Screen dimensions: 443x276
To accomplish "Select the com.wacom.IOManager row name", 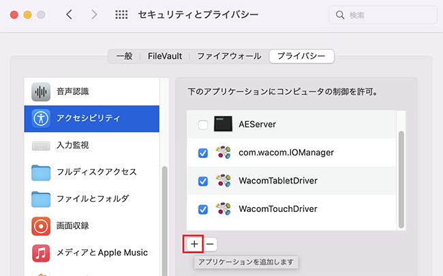I will click(x=286, y=153).
